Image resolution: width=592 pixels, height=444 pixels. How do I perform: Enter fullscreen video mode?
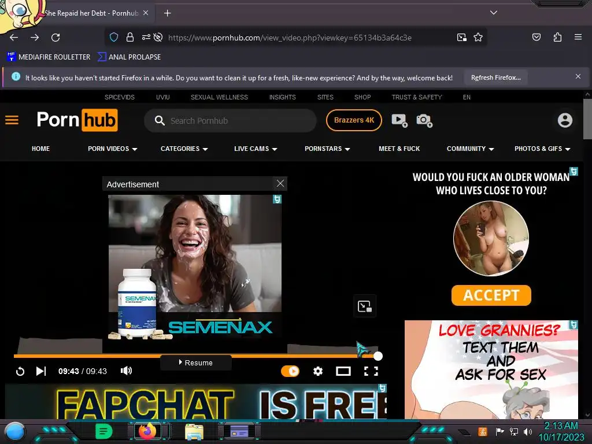pyautogui.click(x=371, y=371)
